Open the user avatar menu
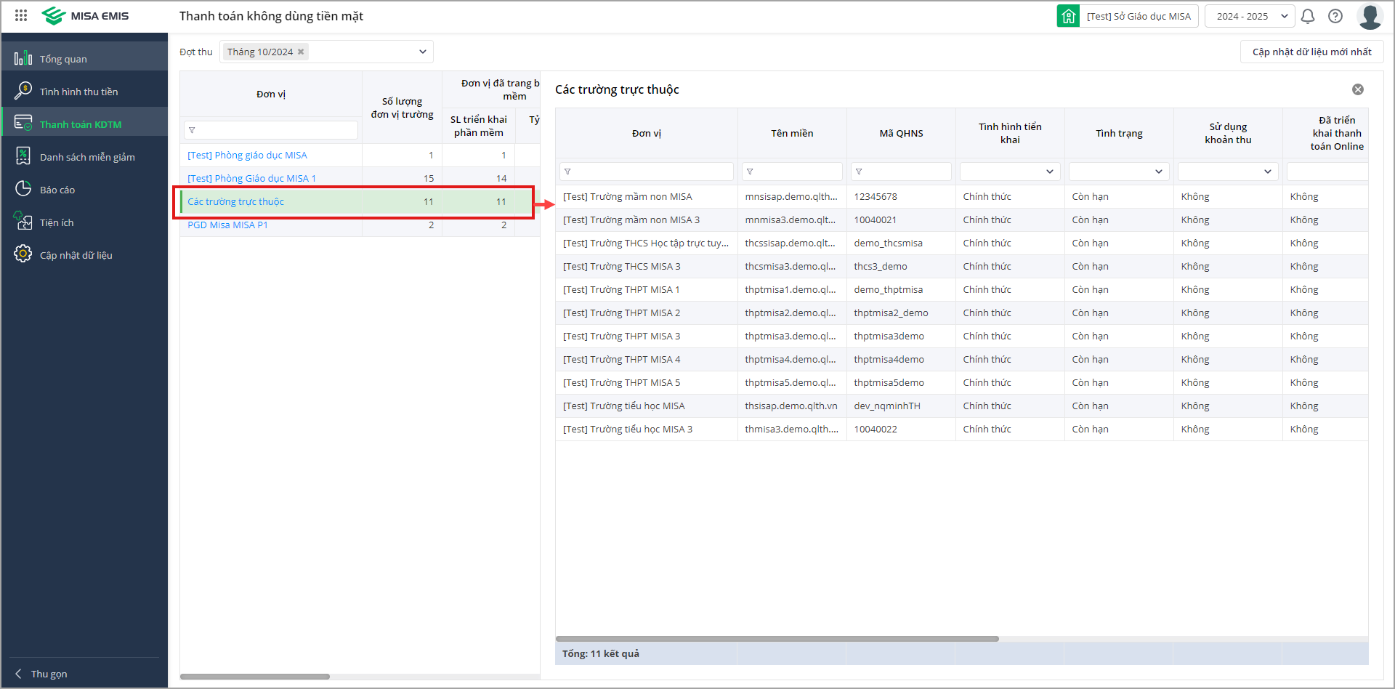 (x=1370, y=16)
